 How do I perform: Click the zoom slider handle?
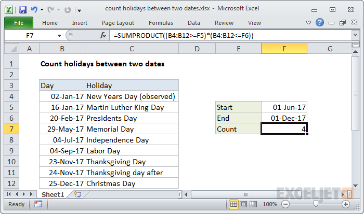coord(315,205)
